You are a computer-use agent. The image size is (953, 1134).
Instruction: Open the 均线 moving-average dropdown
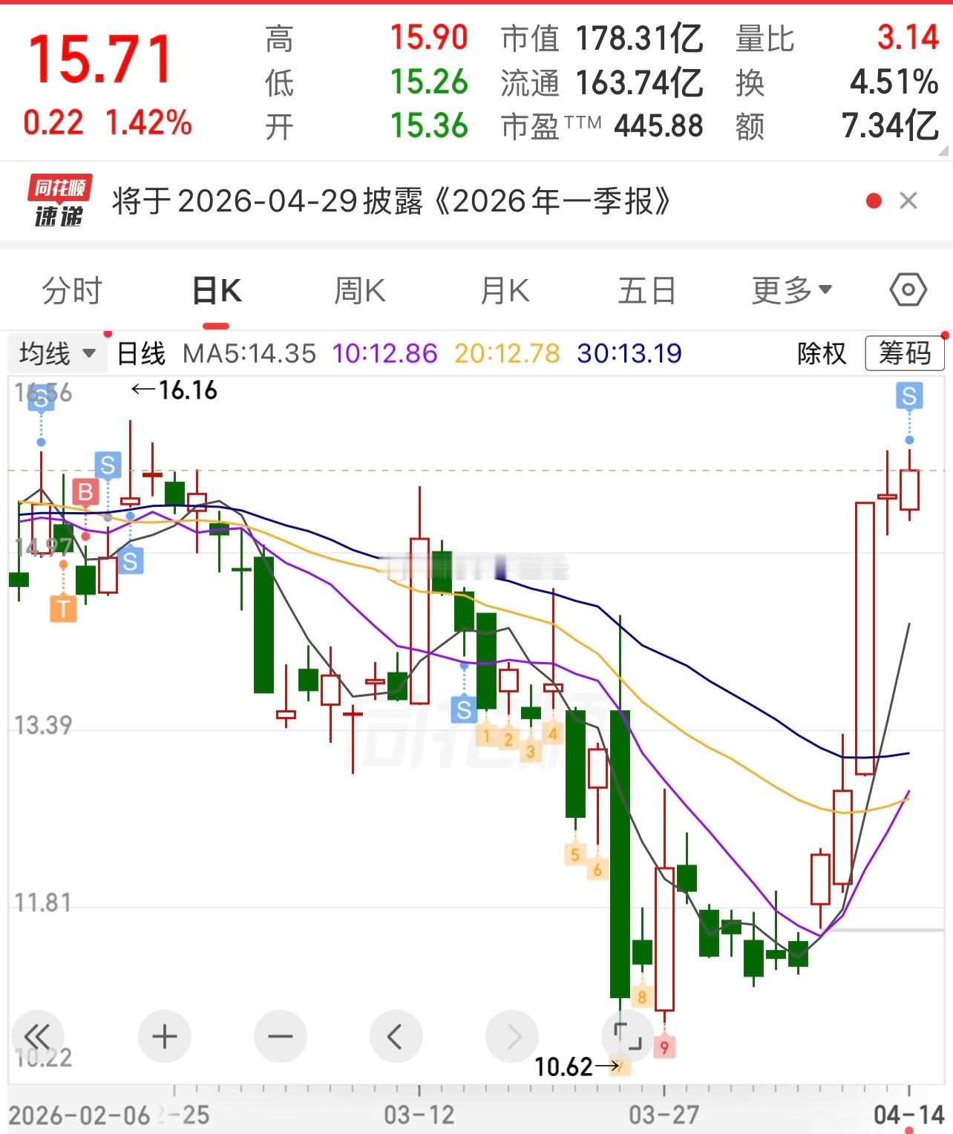point(58,354)
